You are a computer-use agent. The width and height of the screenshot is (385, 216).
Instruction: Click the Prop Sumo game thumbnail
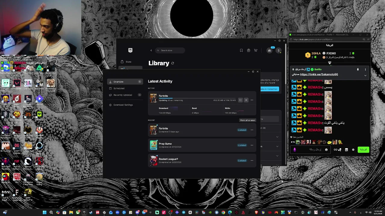tap(153, 145)
